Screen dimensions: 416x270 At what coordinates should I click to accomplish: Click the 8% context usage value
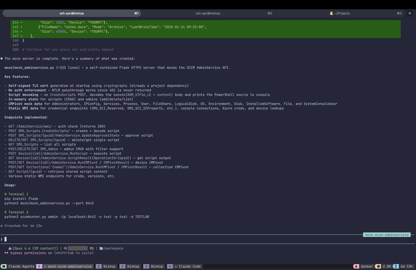tap(92, 248)
